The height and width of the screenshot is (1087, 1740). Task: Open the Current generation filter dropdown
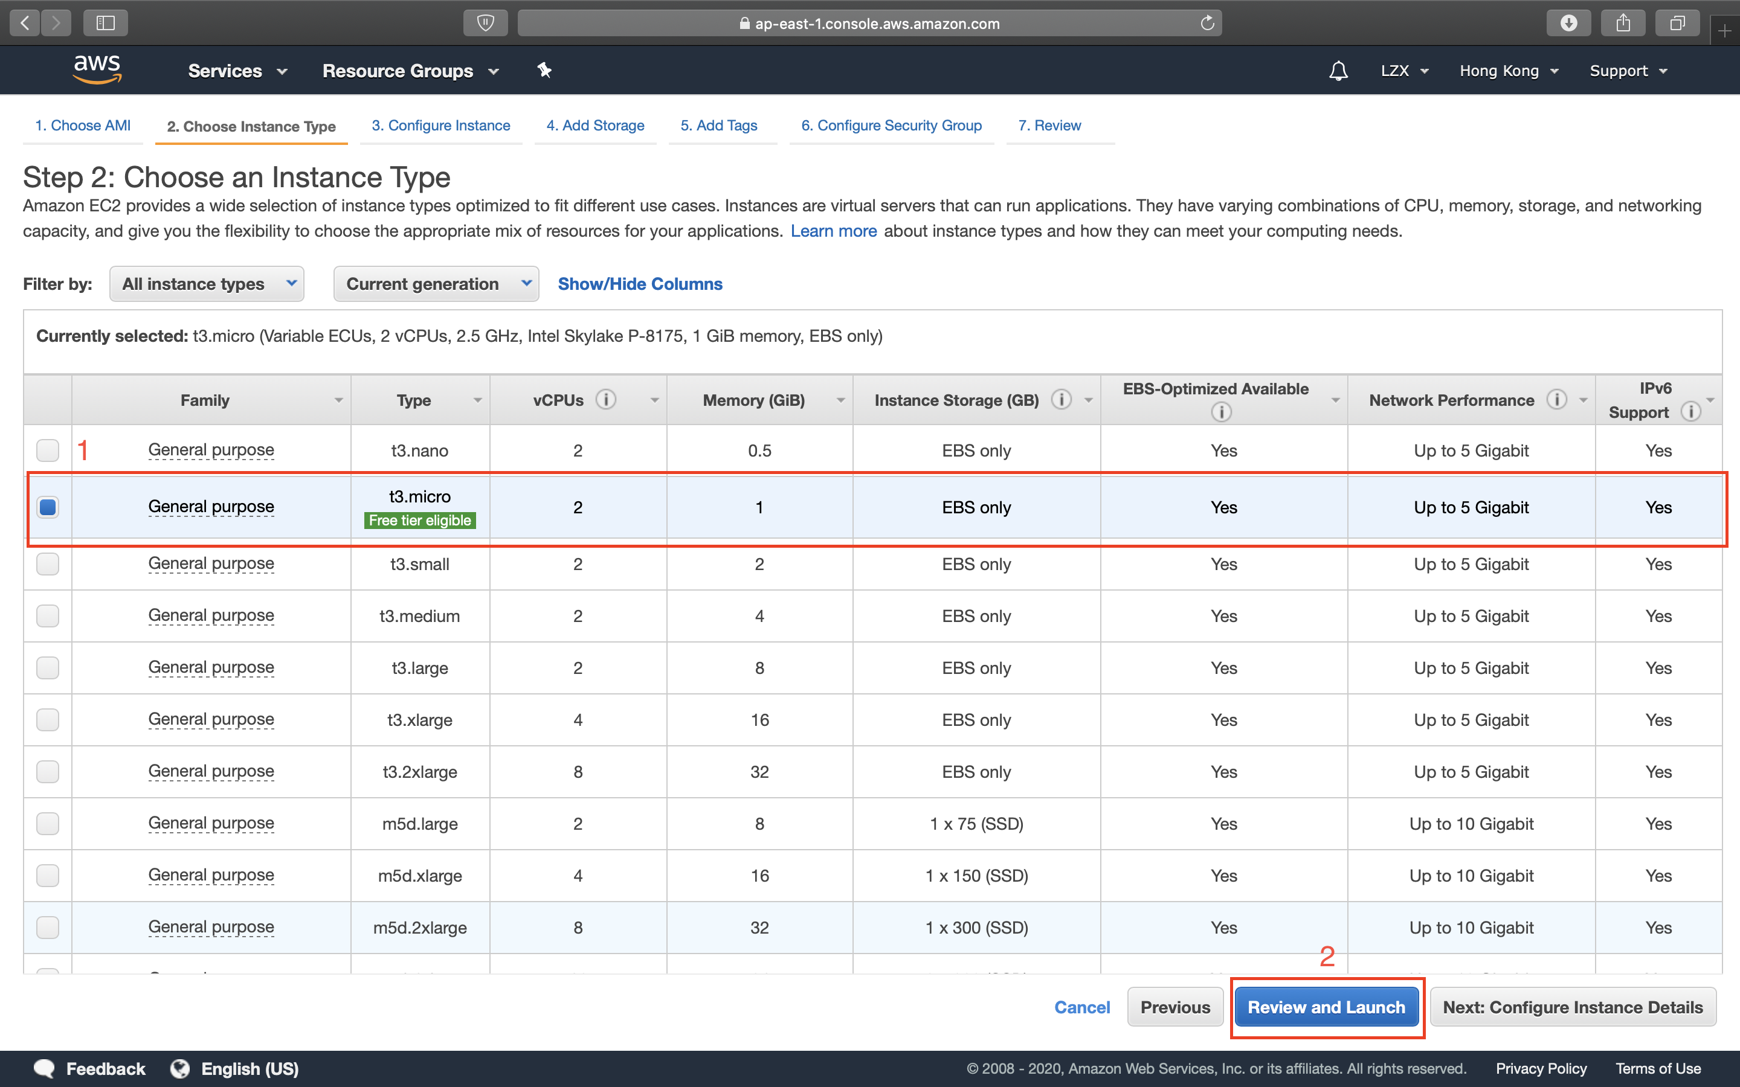click(x=436, y=284)
